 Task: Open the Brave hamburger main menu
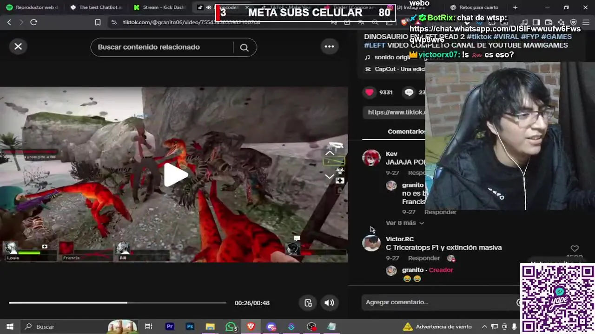pyautogui.click(x=586, y=22)
